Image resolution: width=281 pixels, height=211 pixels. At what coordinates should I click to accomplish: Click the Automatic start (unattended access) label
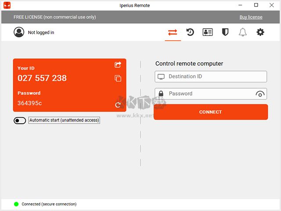[64, 120]
